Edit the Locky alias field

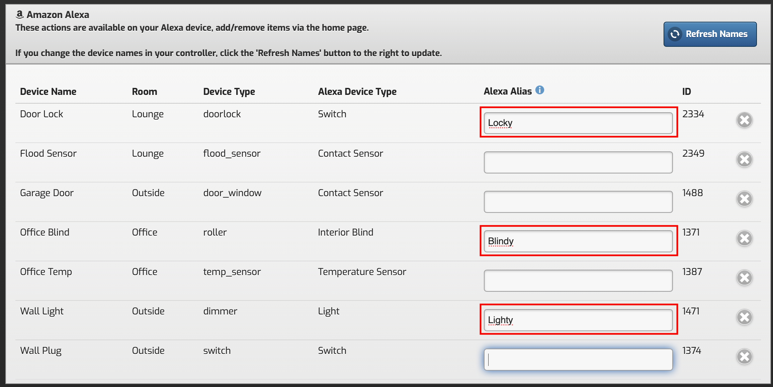tap(578, 123)
